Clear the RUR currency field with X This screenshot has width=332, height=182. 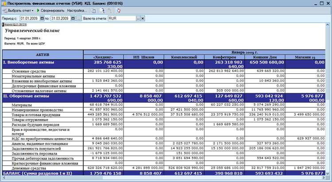pos(143,19)
